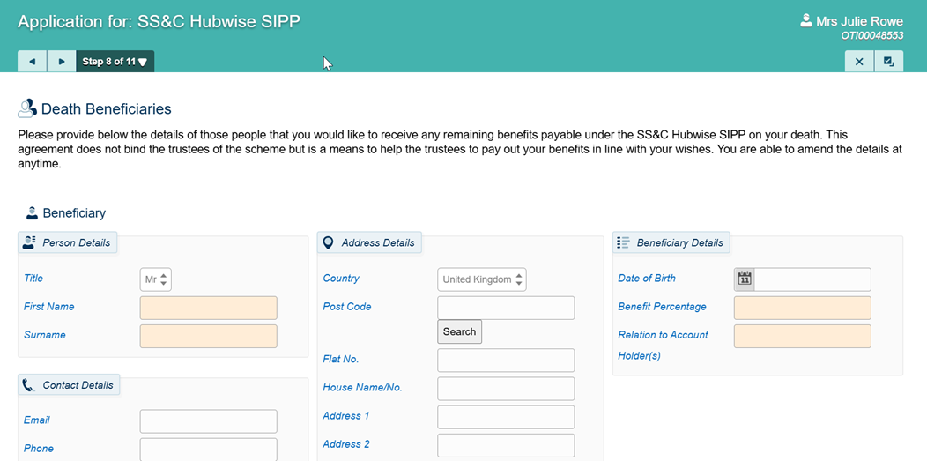Focus the First Name input field

208,308
